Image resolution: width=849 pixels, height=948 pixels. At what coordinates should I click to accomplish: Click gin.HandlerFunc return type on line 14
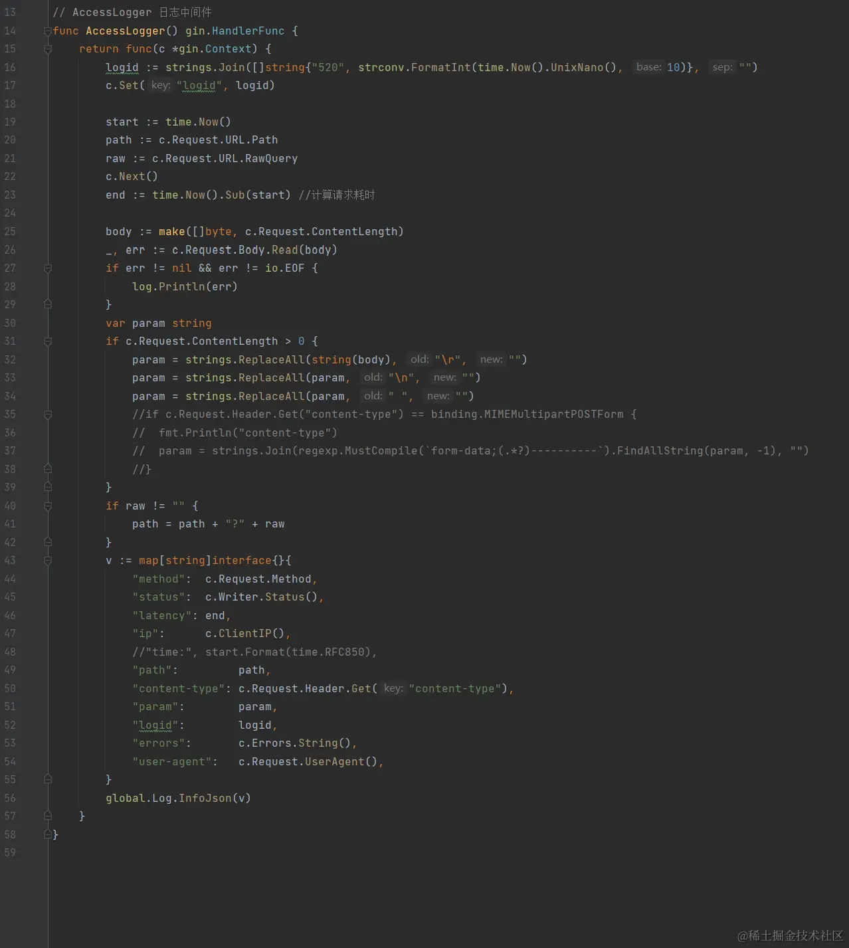pyautogui.click(x=235, y=31)
